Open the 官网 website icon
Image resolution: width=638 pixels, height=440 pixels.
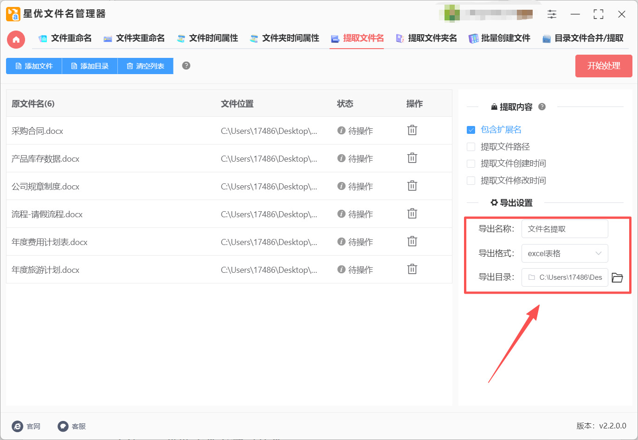tap(17, 426)
